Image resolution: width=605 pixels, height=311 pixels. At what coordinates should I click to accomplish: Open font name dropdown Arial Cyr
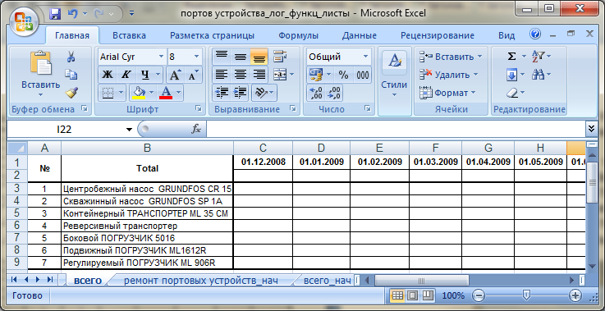[x=161, y=57]
